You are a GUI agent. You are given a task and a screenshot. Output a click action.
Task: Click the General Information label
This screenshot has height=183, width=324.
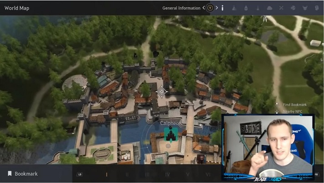181,8
